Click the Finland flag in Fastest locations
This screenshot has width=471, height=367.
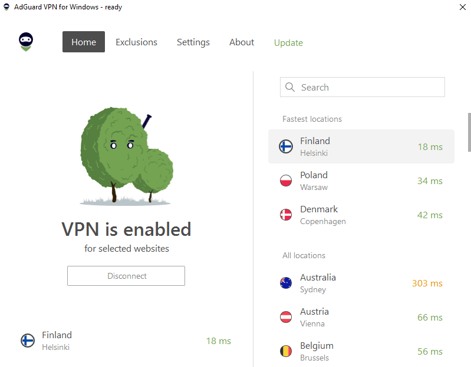click(x=286, y=146)
